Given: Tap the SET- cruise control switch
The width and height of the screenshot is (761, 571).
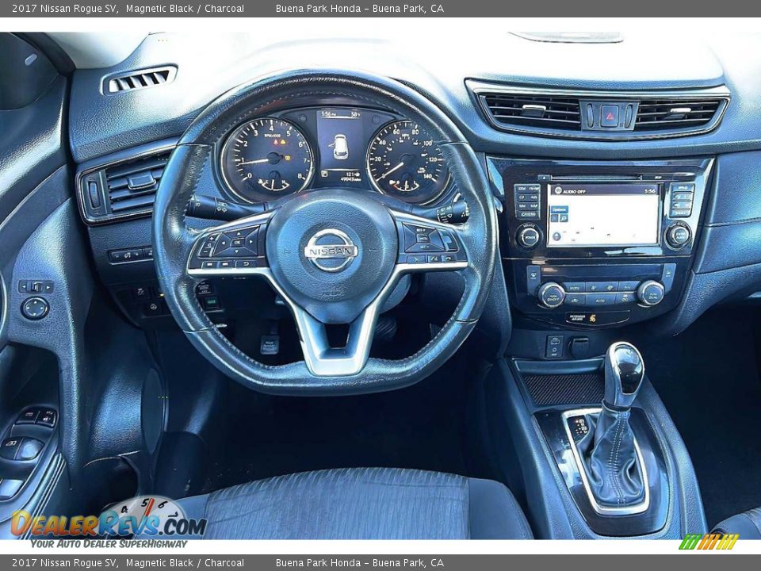Looking at the screenshot, I should point(424,247).
